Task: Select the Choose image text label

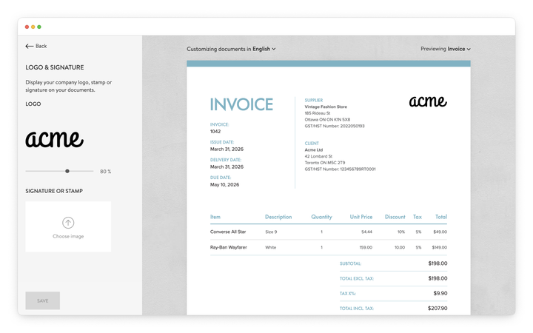Action: tap(68, 236)
